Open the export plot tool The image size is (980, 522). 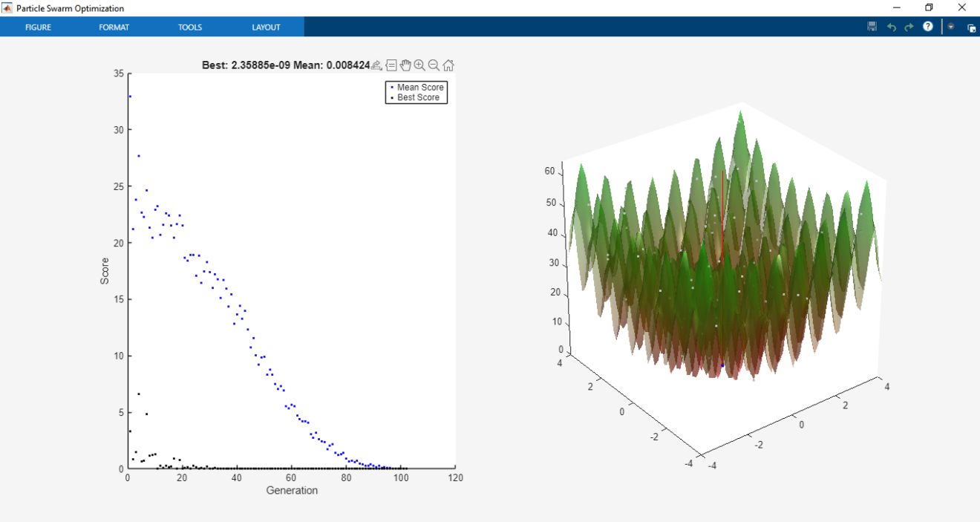click(377, 65)
